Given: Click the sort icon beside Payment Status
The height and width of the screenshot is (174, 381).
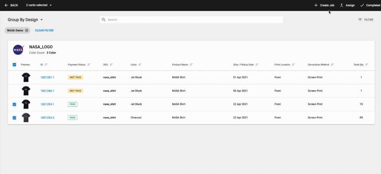Looking at the screenshot, I should (x=89, y=65).
